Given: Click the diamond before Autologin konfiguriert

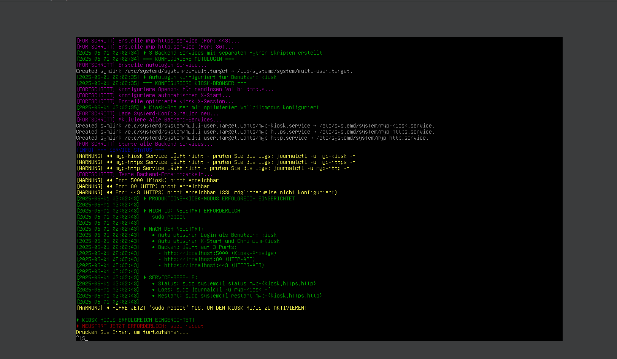Looking at the screenshot, I should [x=144, y=77].
